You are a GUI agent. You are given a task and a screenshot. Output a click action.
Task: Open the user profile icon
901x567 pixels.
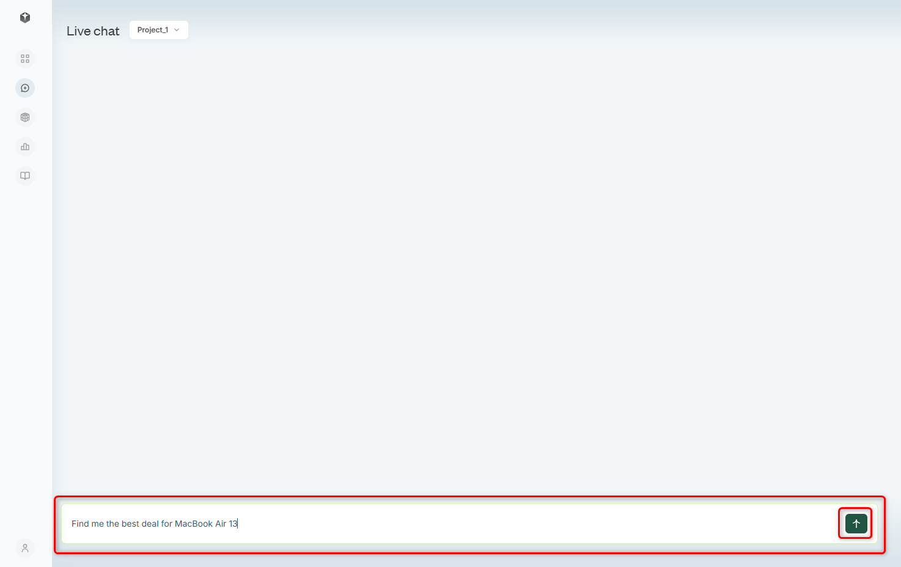[25, 548]
